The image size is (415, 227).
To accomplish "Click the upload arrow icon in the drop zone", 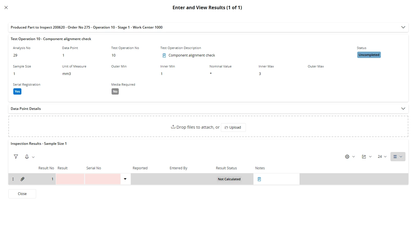I will (173, 127).
